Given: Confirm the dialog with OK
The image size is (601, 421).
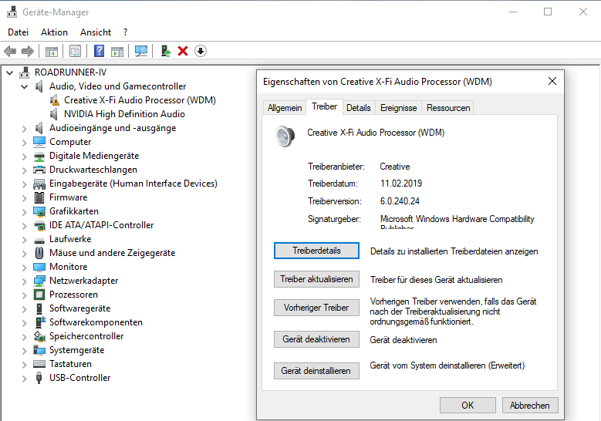Looking at the screenshot, I should click(468, 406).
